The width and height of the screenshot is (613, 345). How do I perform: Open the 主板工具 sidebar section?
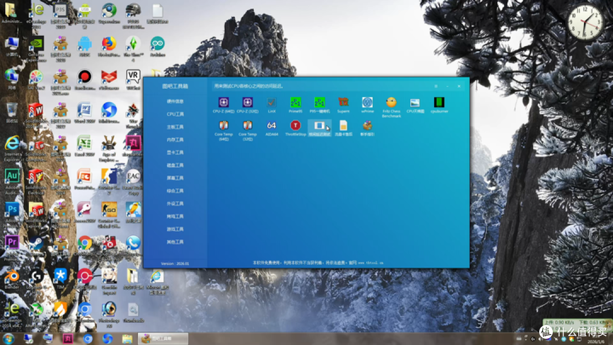tap(175, 127)
